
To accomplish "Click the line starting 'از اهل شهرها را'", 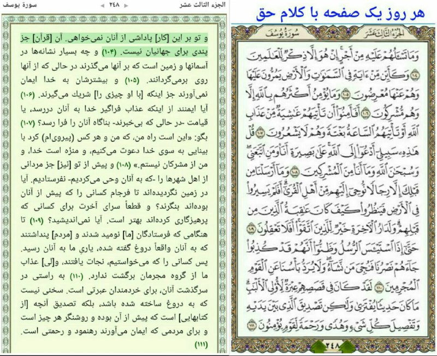I will tap(114, 179).
